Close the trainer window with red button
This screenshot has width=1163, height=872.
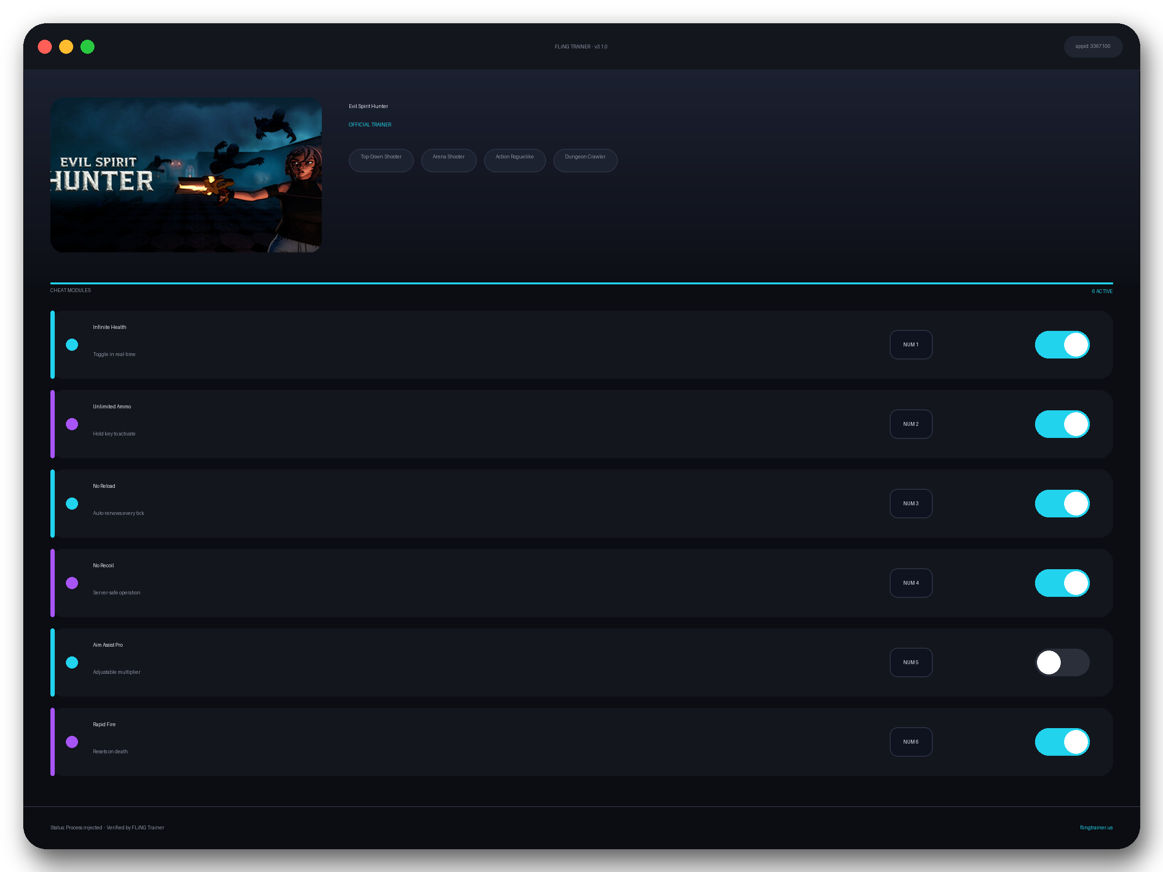click(x=45, y=47)
